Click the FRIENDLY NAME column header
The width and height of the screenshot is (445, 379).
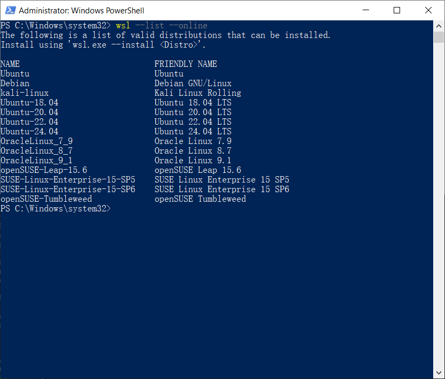(x=186, y=64)
